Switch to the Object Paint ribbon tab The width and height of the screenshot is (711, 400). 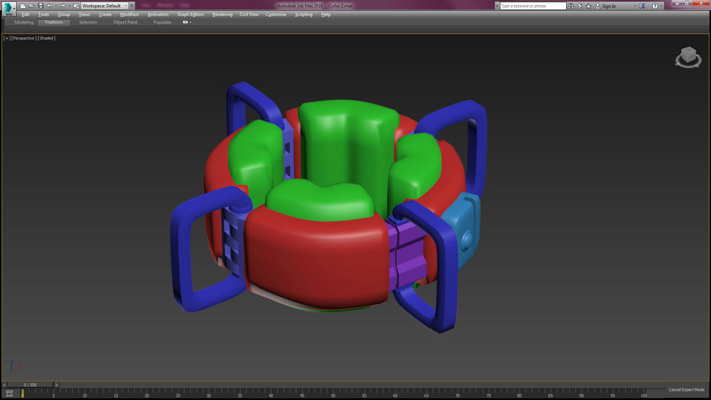(x=125, y=22)
